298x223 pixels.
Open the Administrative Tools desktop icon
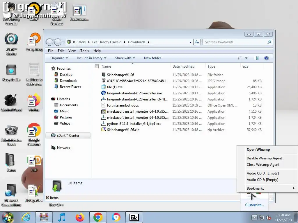click(11, 135)
